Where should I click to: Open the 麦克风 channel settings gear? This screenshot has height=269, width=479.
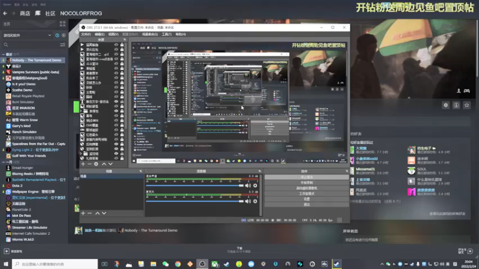(255, 201)
